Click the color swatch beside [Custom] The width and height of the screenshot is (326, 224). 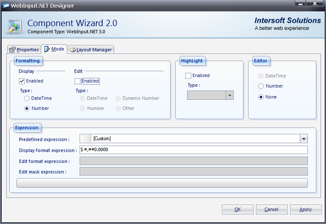tap(86, 139)
